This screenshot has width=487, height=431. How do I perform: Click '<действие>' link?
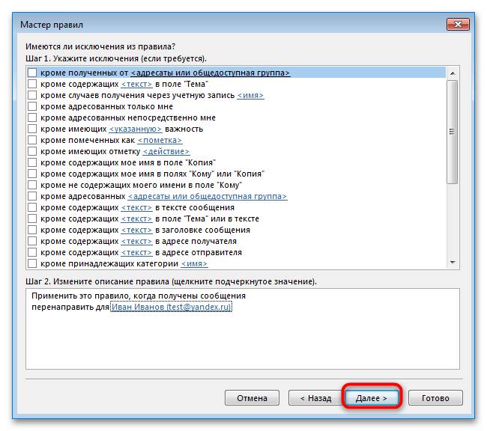coord(166,151)
